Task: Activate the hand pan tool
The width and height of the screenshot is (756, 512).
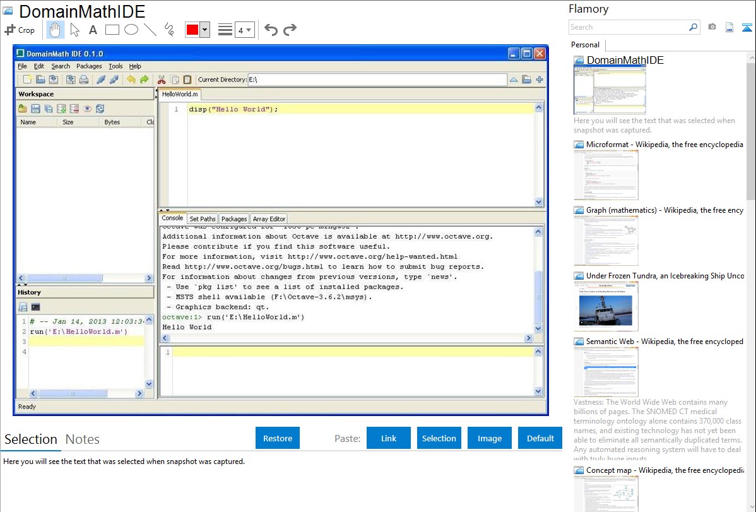Action: [55, 30]
